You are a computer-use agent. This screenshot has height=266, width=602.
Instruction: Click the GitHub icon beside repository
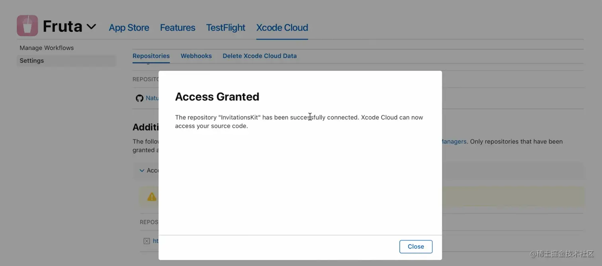(x=139, y=98)
